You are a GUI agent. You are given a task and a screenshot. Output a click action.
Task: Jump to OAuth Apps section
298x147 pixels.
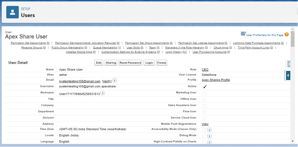click(223, 48)
